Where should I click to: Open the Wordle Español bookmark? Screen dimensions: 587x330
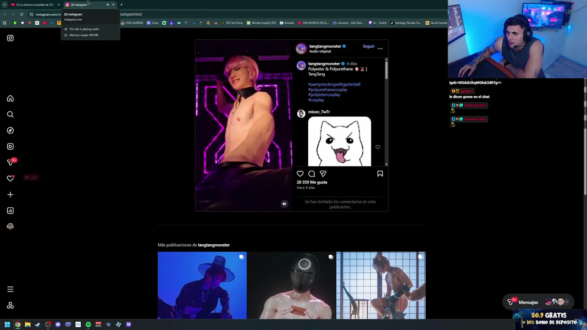[261, 23]
